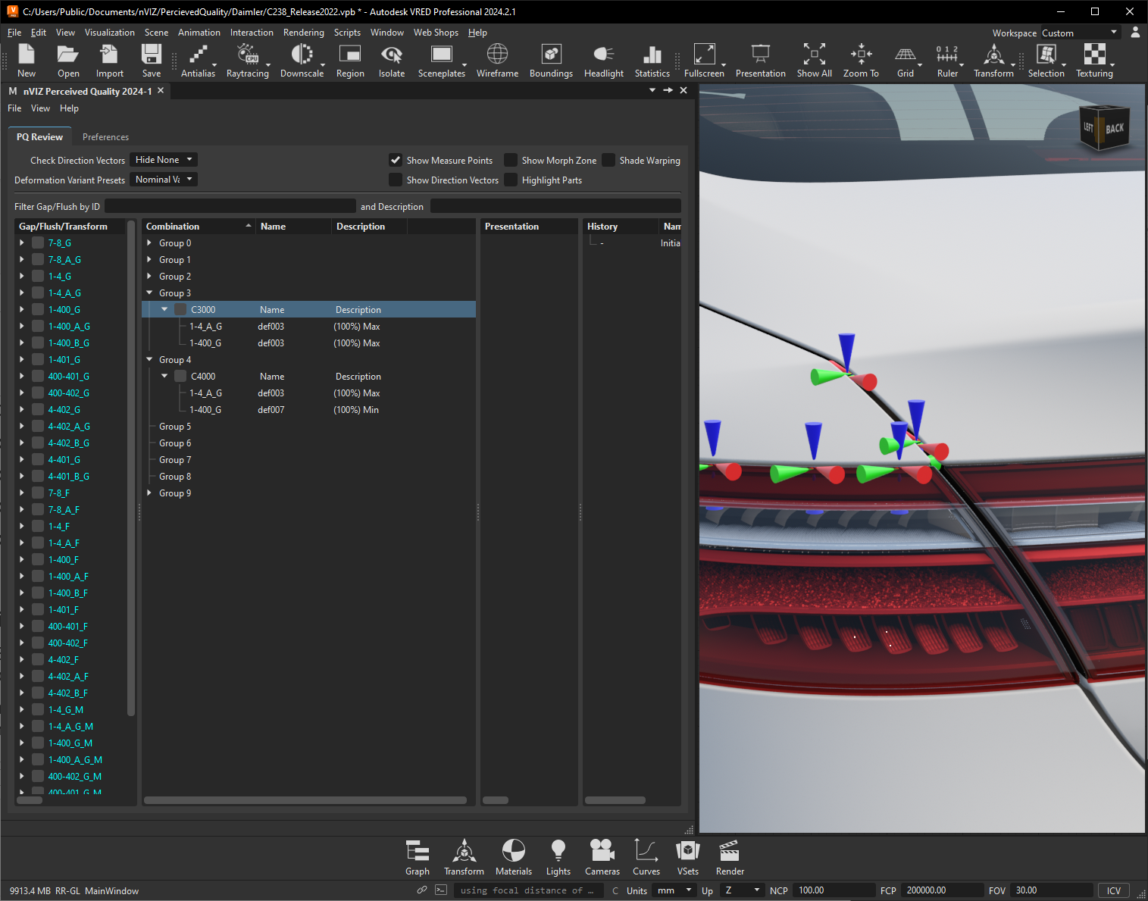Viewport: 1148px width, 901px height.
Task: Click the ICV button in status bar
Action: pyautogui.click(x=1113, y=890)
